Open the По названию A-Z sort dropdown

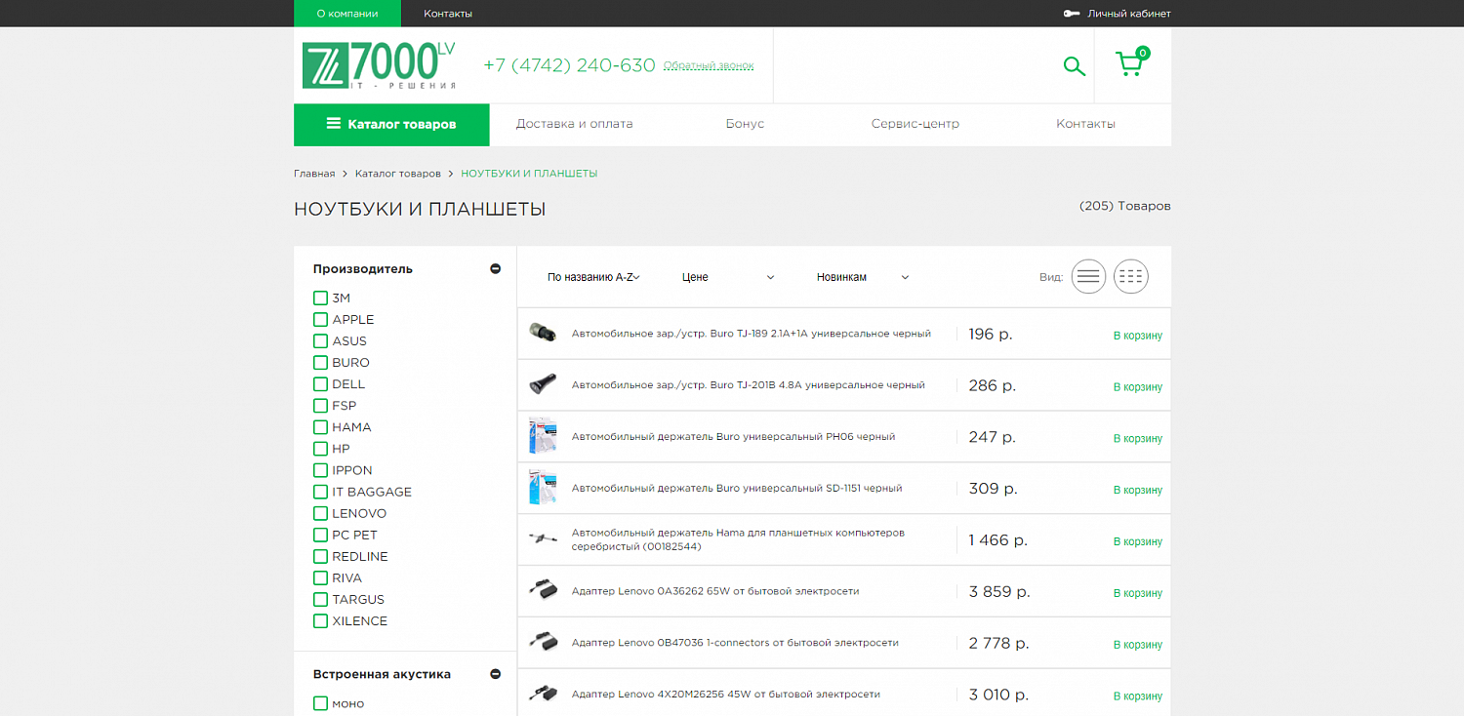coord(593,277)
